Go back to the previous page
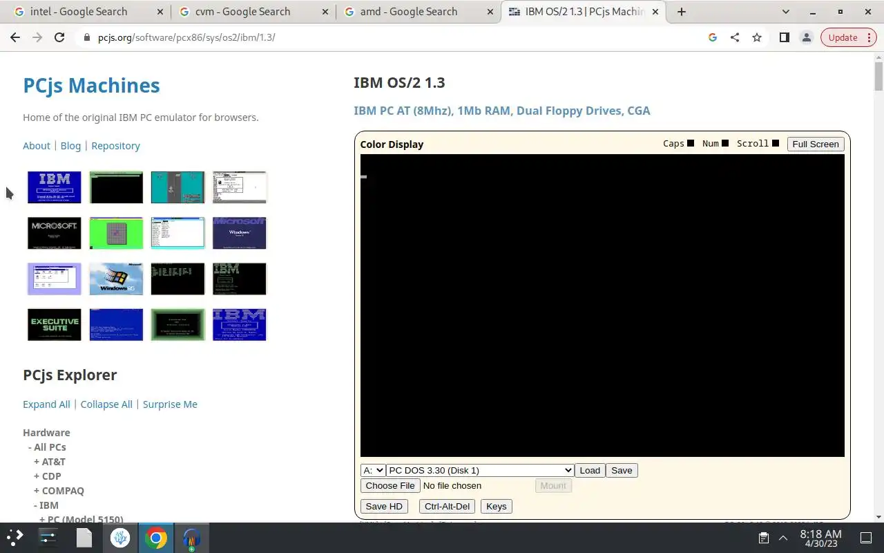 (15, 38)
